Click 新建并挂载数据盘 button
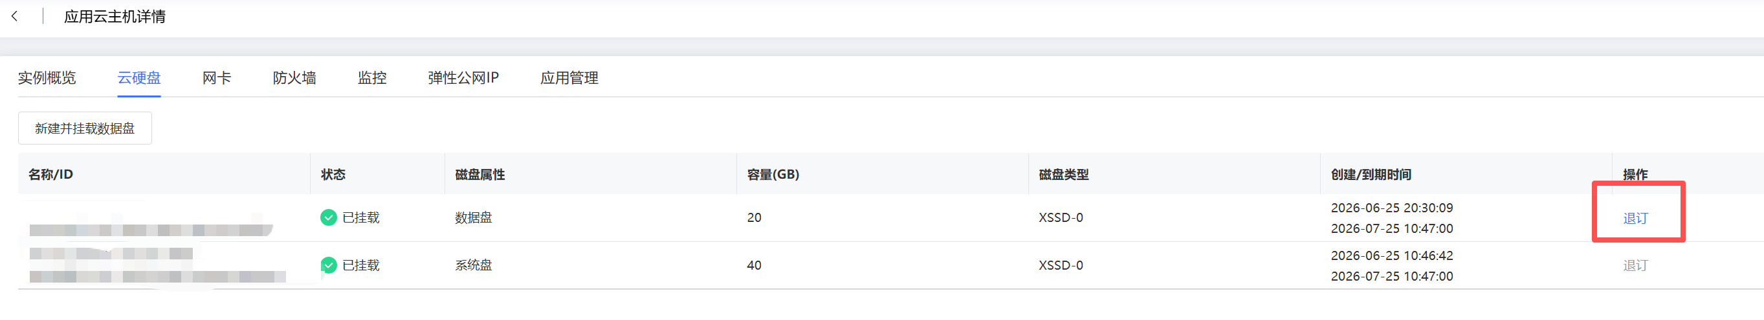The image size is (1764, 320). coord(85,128)
